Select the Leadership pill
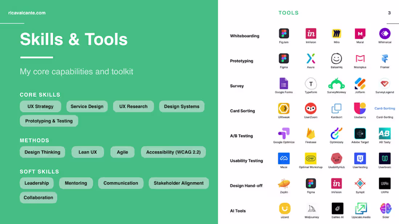Screen dimensions: 399x224 [37, 183]
